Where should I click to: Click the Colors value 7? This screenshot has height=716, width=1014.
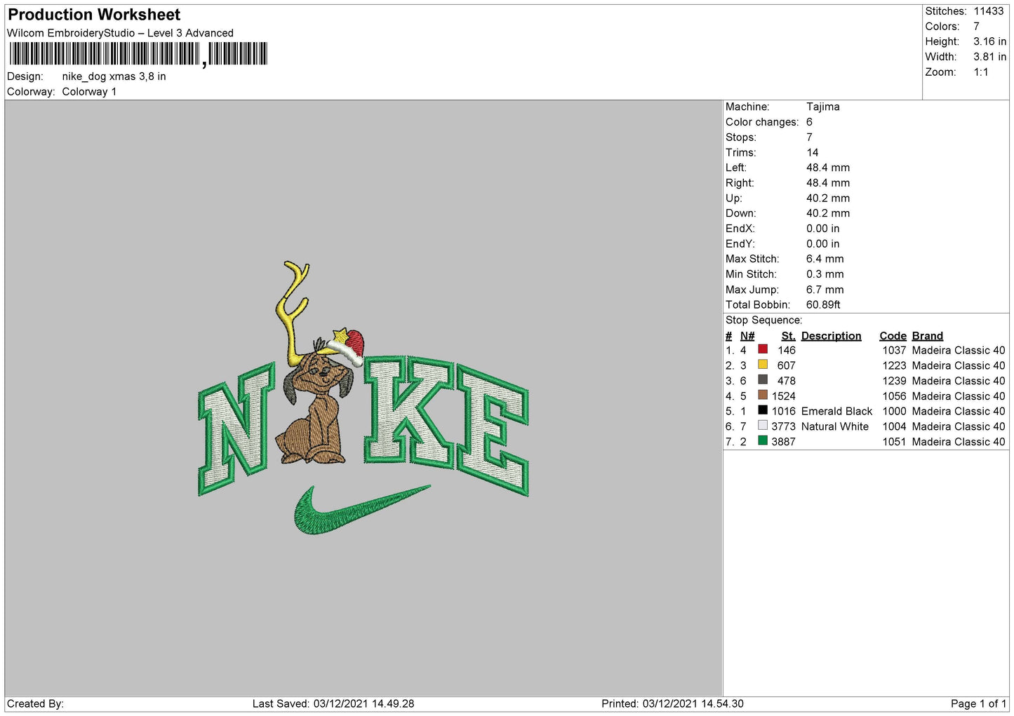[x=976, y=27]
